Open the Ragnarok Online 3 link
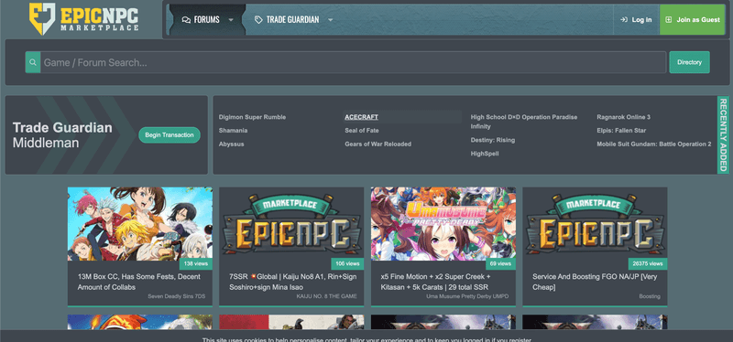 [623, 117]
